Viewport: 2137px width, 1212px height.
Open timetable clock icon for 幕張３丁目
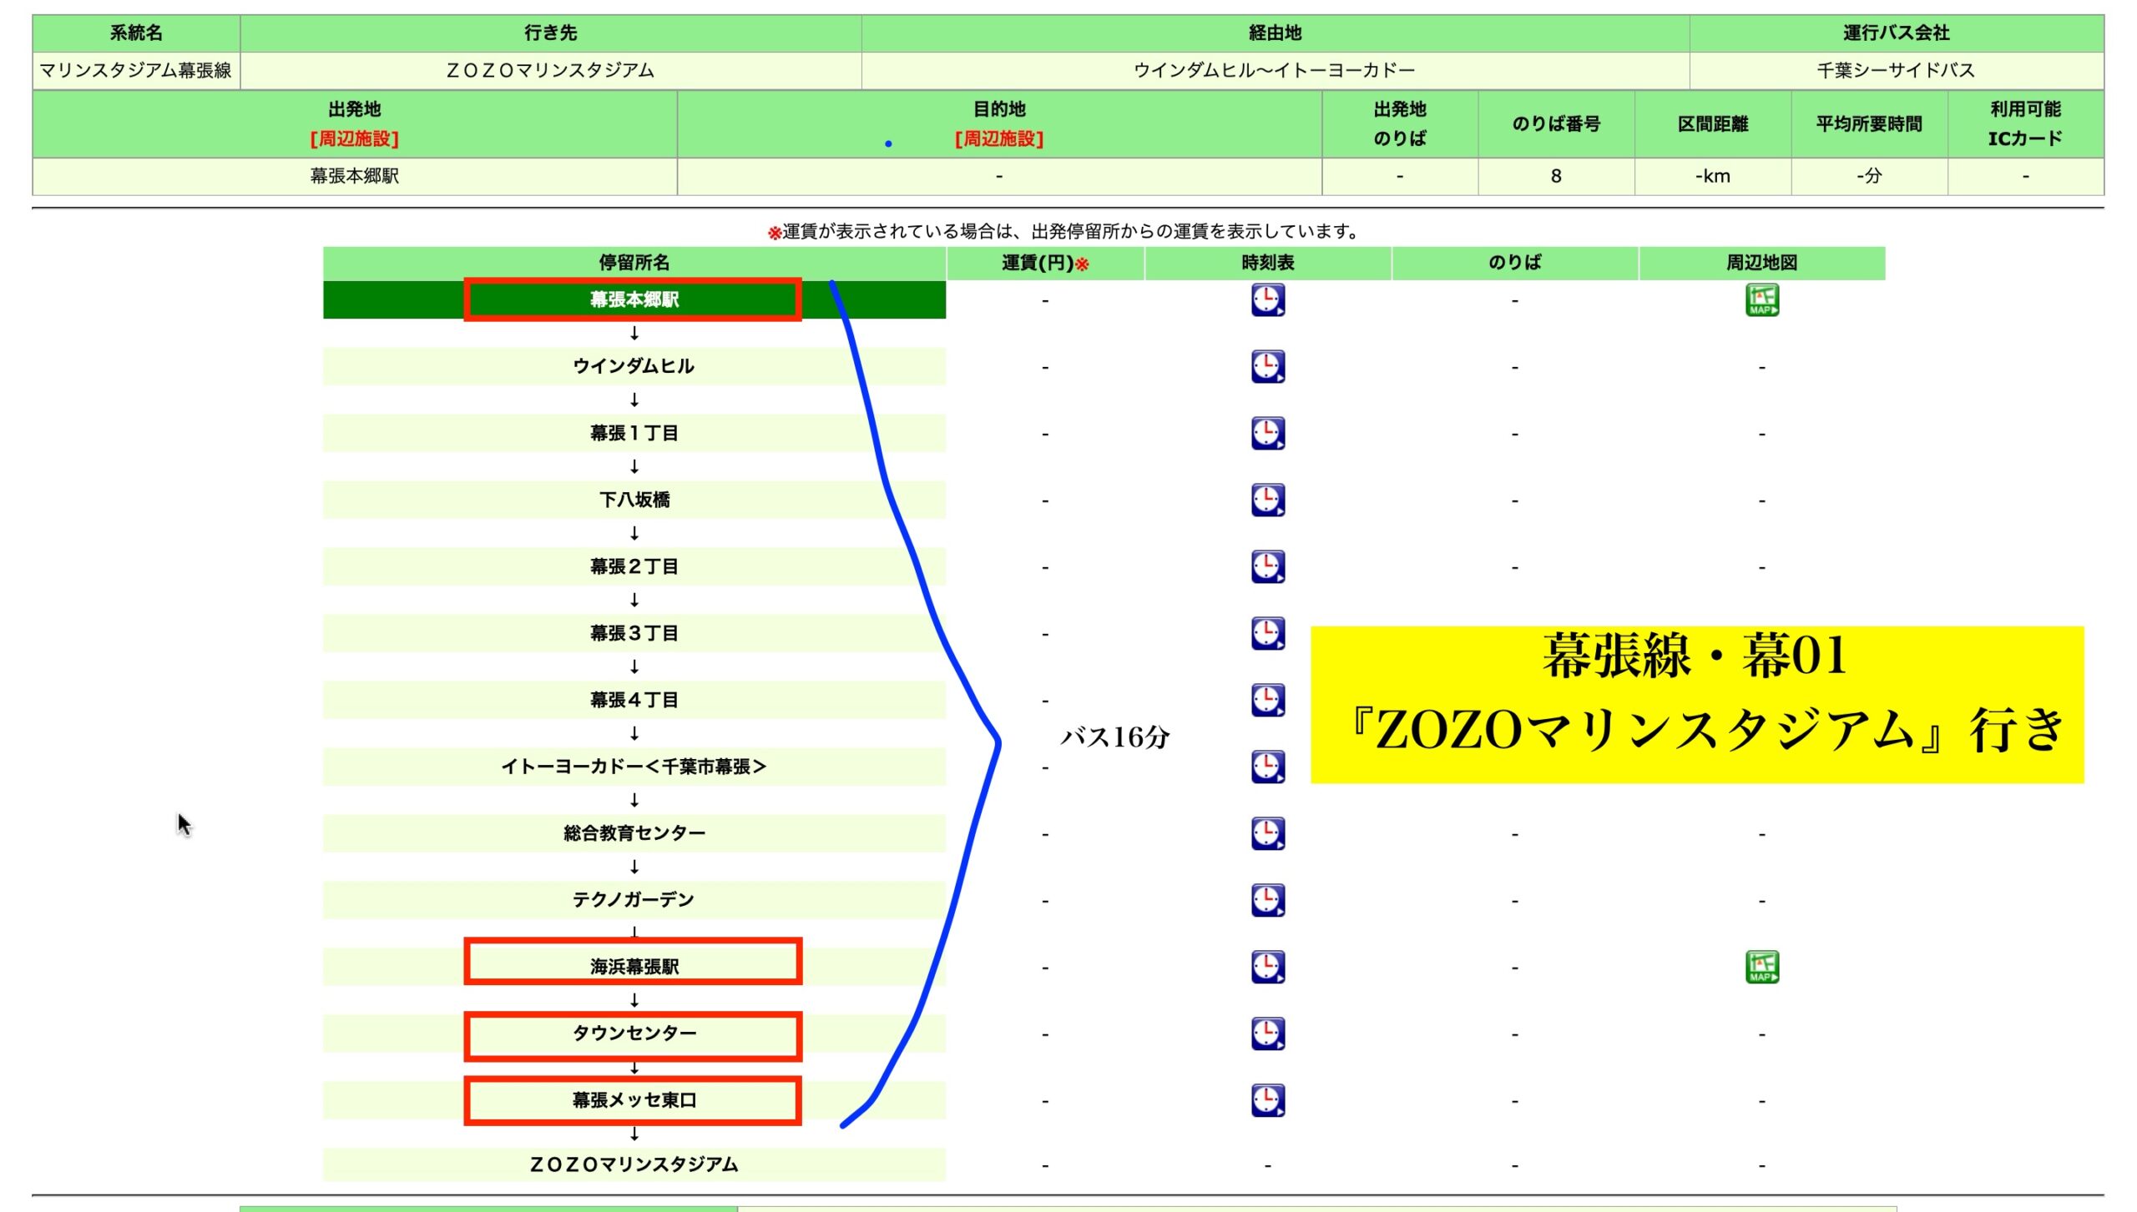1267,633
